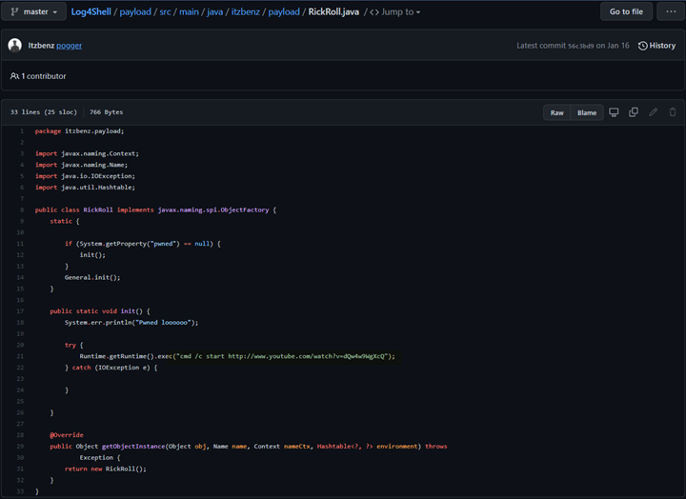The image size is (686, 499).
Task: Click the 'import java.util.Hashtable;' line
Action: tap(86, 188)
